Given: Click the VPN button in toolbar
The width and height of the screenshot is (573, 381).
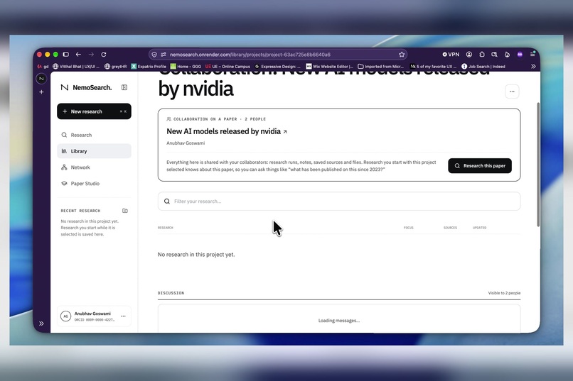Looking at the screenshot, I should click(451, 55).
